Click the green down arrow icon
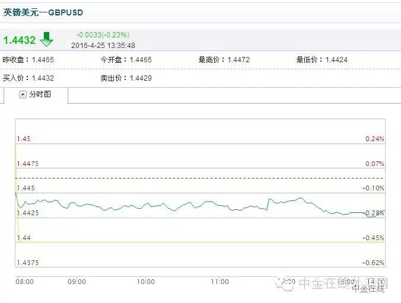The image size is (401, 303). pyautogui.click(x=46, y=39)
